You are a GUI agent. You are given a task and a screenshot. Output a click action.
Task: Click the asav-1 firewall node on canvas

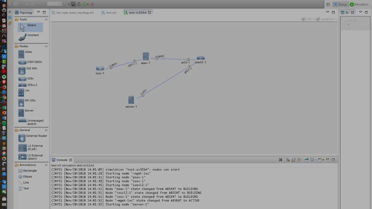click(146, 56)
